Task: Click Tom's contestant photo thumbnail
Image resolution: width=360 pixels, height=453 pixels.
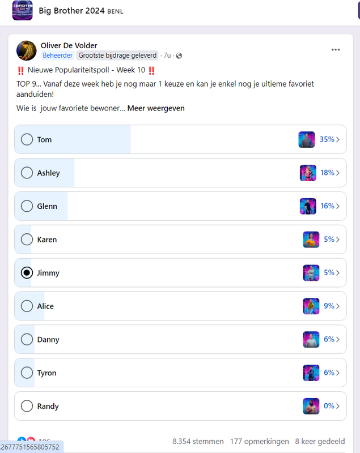Action: (x=307, y=139)
